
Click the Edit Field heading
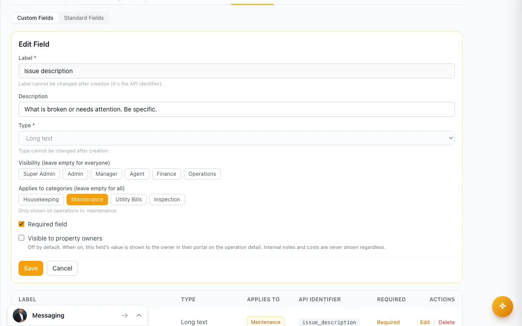click(x=34, y=44)
